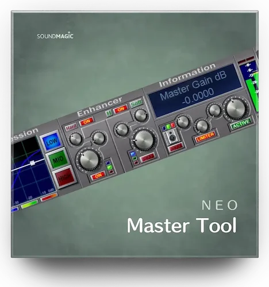
Task: Click the large knob in the Hard enhancer section
Action: [89, 160]
